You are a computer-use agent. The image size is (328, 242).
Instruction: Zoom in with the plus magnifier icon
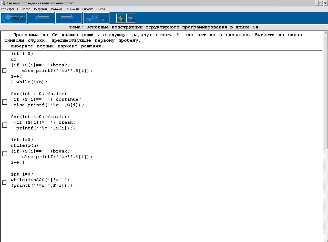pos(121,18)
